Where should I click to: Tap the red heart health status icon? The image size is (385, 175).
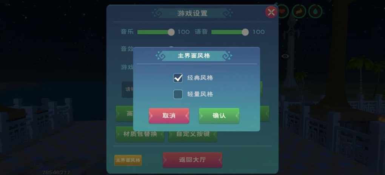[283, 11]
